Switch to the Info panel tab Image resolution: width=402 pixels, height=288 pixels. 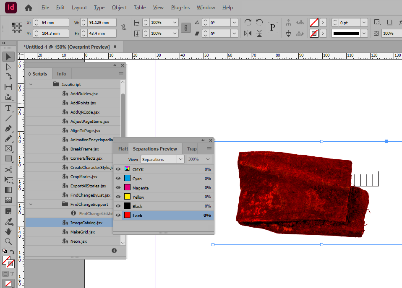coord(62,74)
